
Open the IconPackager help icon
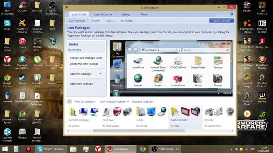coord(231,14)
